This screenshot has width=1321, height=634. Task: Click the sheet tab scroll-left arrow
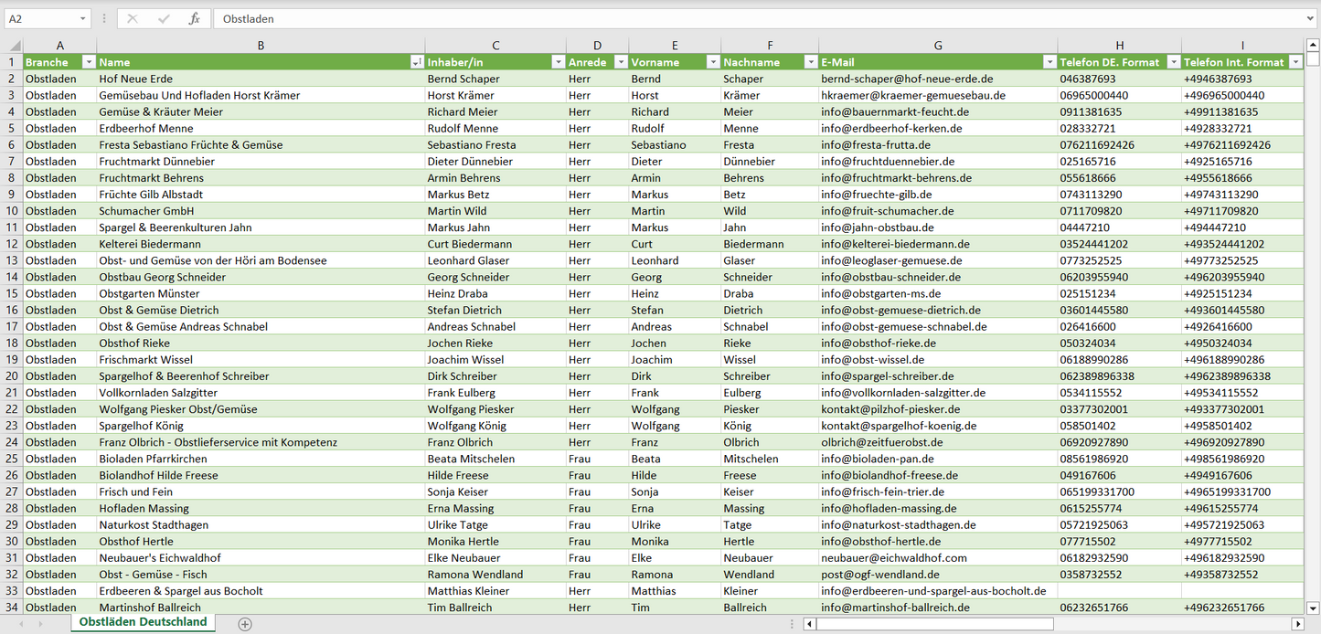click(x=20, y=624)
